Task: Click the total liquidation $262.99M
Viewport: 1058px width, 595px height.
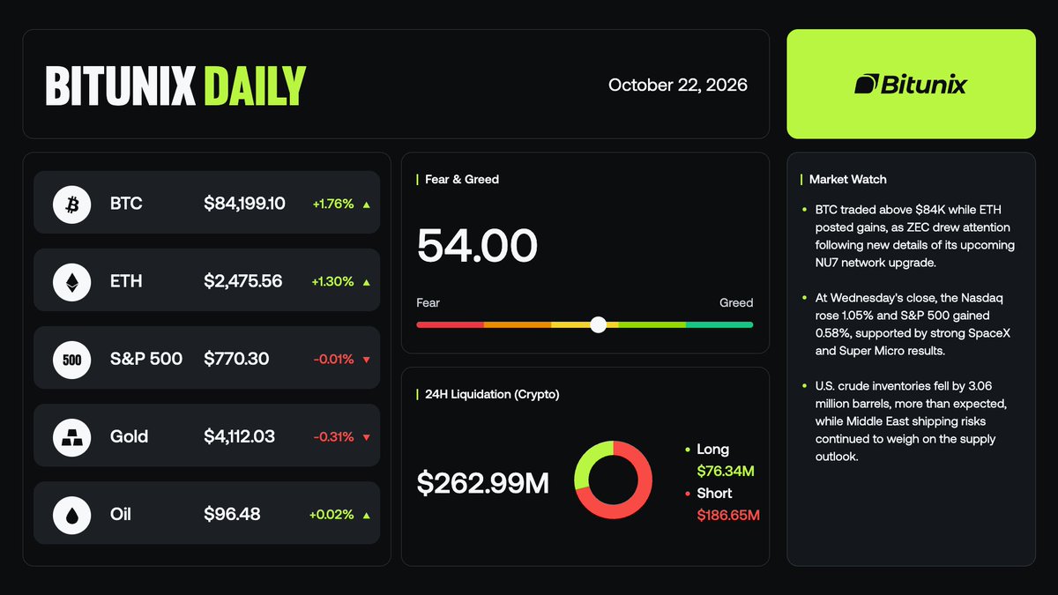Action: click(482, 482)
